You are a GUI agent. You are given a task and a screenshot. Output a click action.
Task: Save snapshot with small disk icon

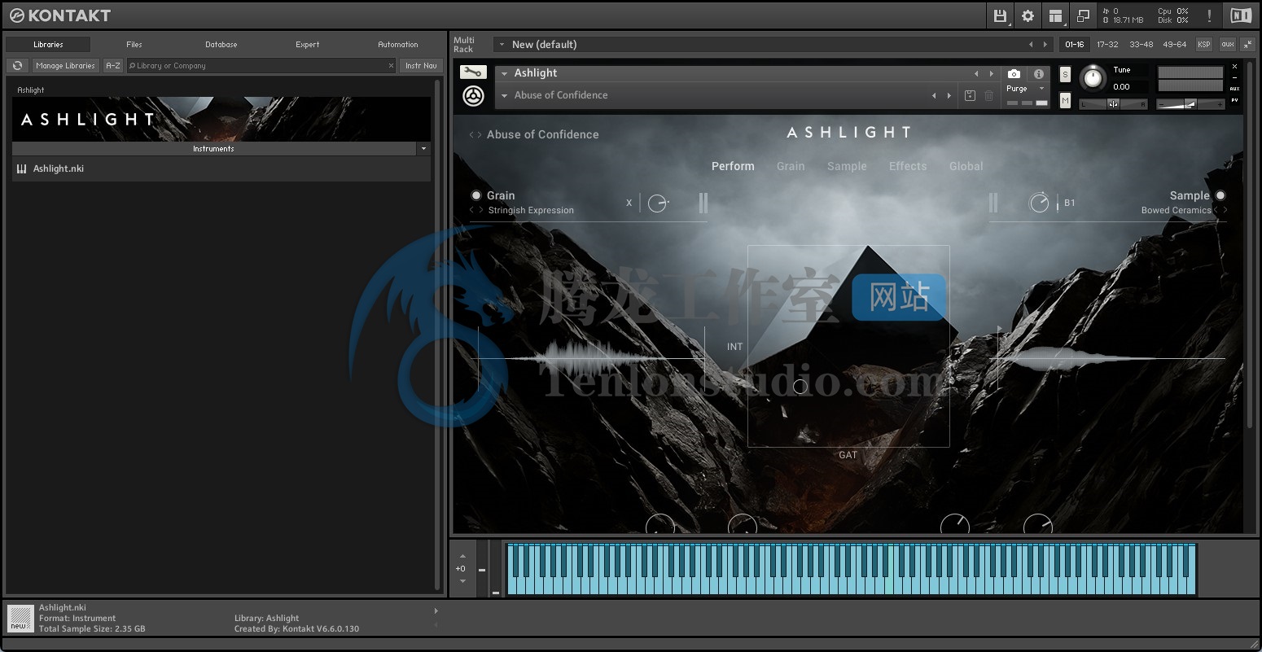tap(970, 95)
